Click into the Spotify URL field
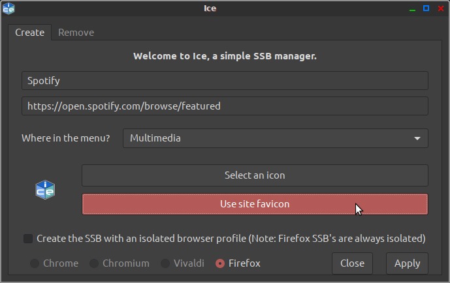Image resolution: width=450 pixels, height=283 pixels. click(225, 106)
